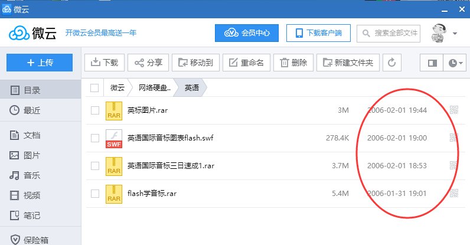Click the RAR icon of 英语国际音标三日速成1.rar
The height and width of the screenshot is (245, 470).
click(114, 166)
